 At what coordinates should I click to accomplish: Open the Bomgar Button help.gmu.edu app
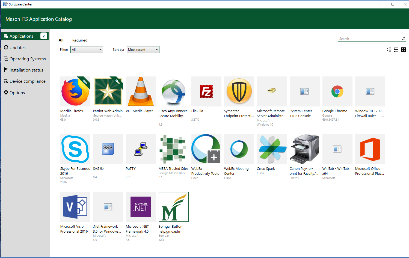pyautogui.click(x=173, y=207)
